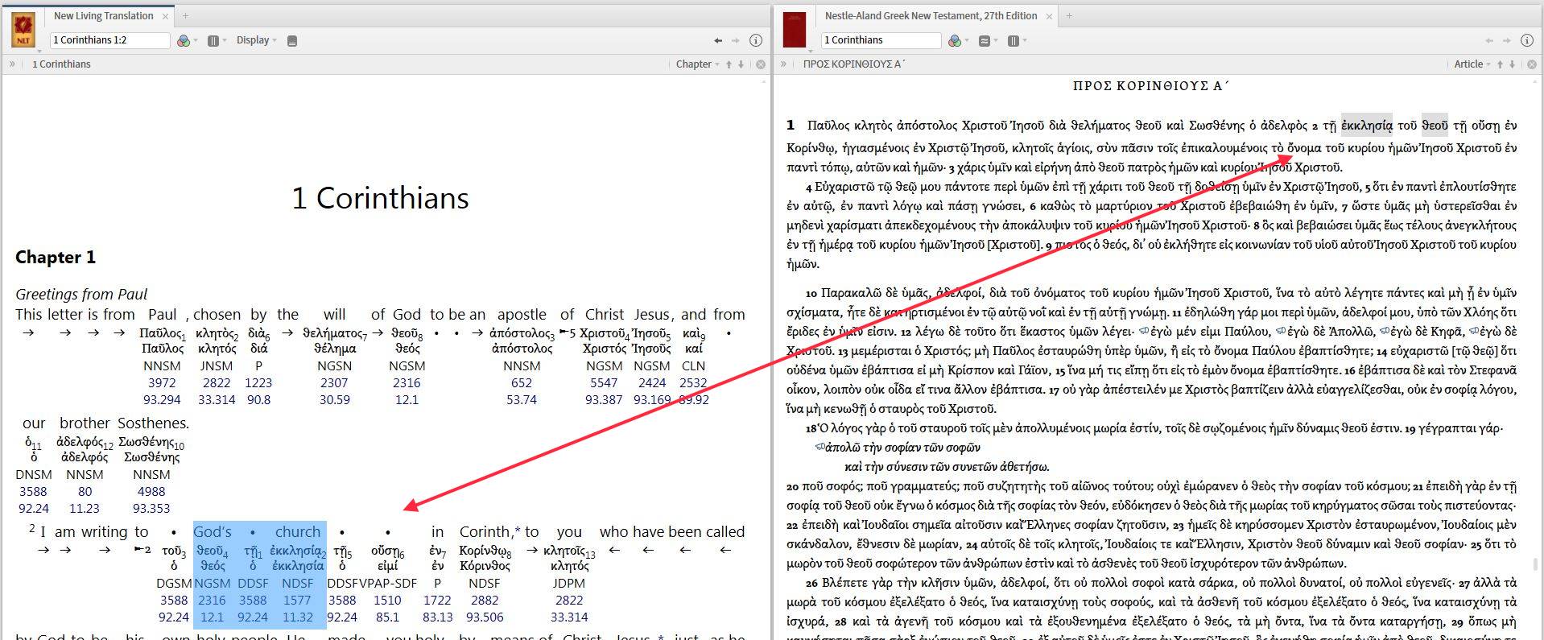1544x640 pixels.
Task: Open the Article navigation unit dropdown
Action: click(1472, 64)
